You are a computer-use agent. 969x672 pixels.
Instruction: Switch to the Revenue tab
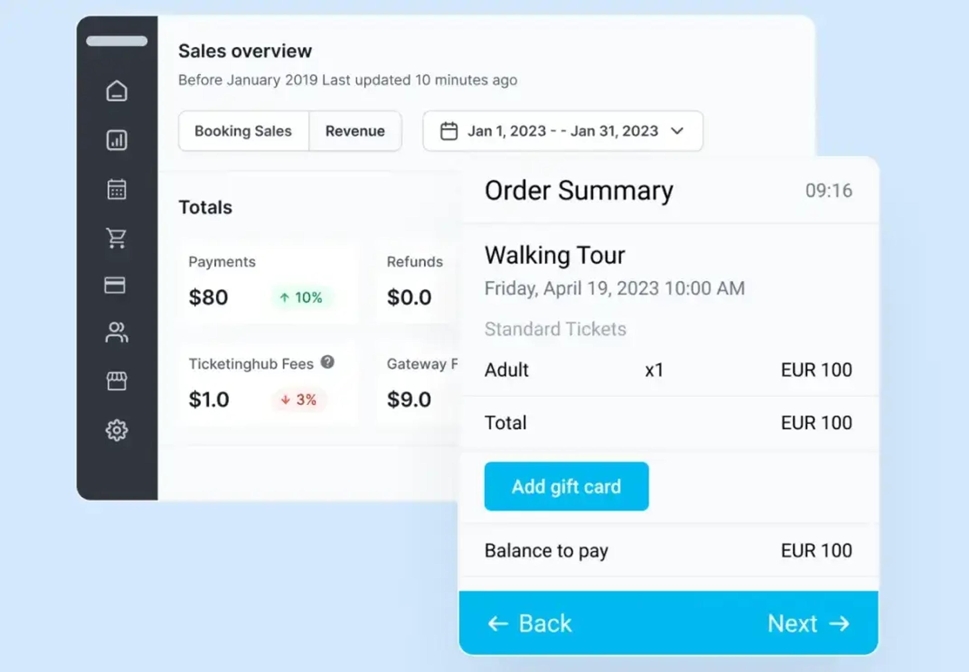coord(355,131)
